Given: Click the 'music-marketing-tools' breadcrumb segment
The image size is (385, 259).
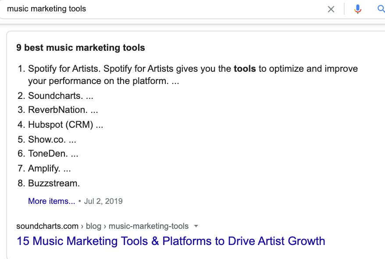Looking at the screenshot, I should (x=148, y=226).
